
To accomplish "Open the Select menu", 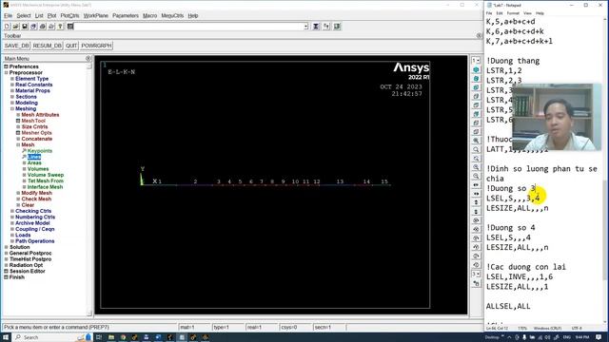I will click(x=23, y=15).
